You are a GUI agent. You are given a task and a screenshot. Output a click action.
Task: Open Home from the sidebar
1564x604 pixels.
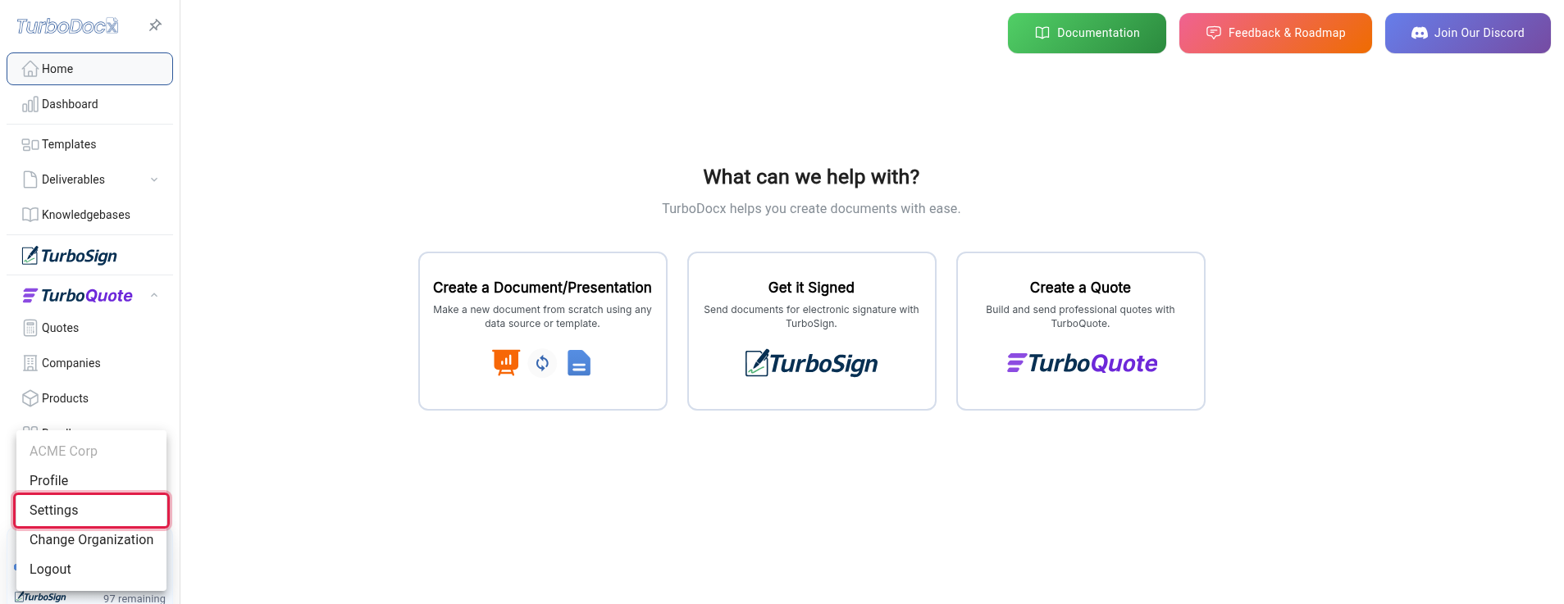click(89, 69)
